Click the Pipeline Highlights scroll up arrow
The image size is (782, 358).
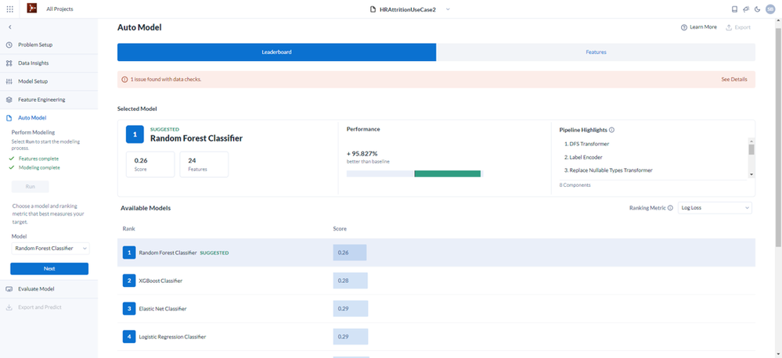point(751,141)
